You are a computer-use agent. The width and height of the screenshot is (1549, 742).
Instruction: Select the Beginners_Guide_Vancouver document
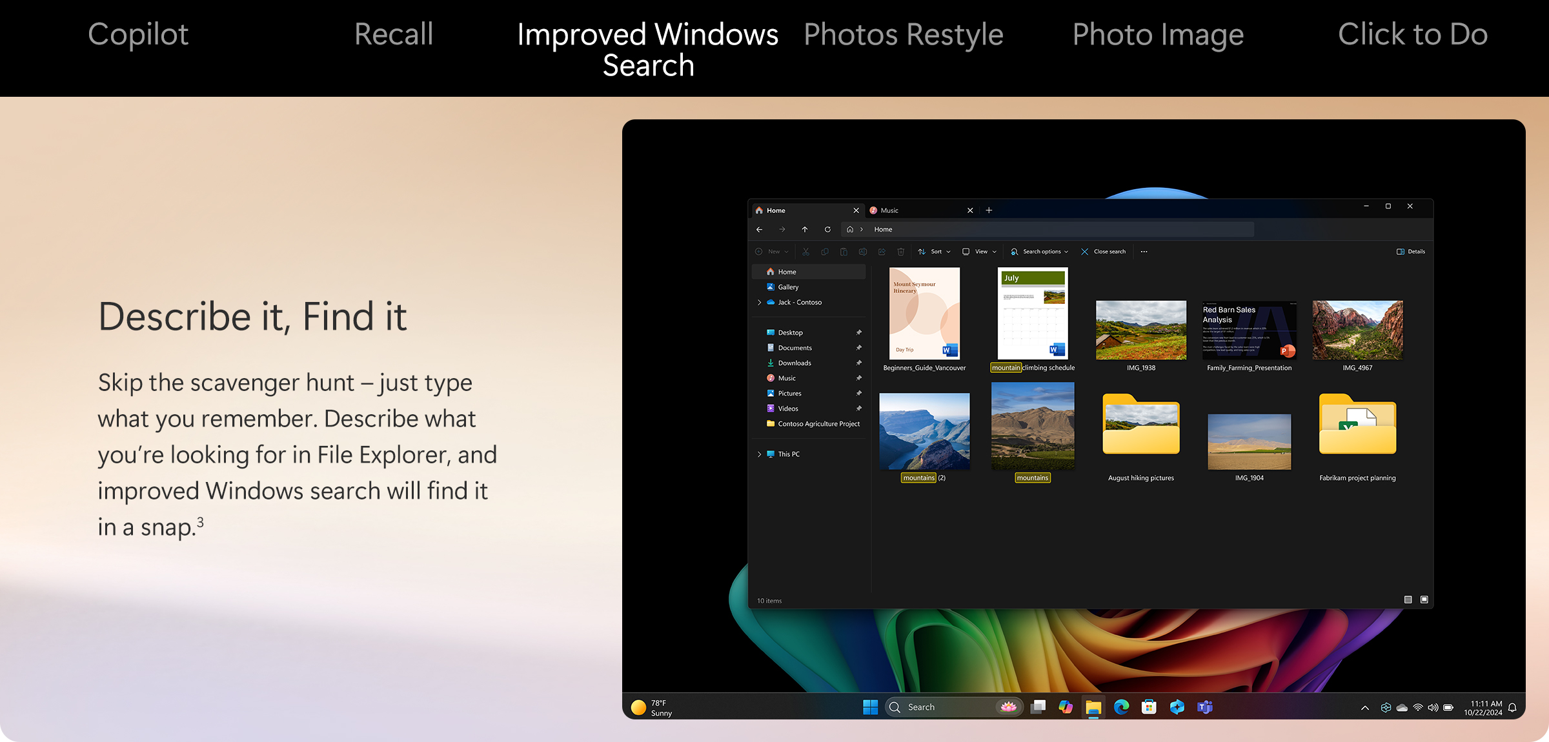click(x=924, y=320)
